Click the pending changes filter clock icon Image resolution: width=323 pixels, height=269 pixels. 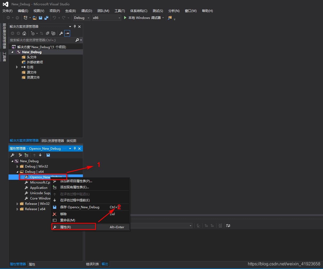[x=33, y=33]
